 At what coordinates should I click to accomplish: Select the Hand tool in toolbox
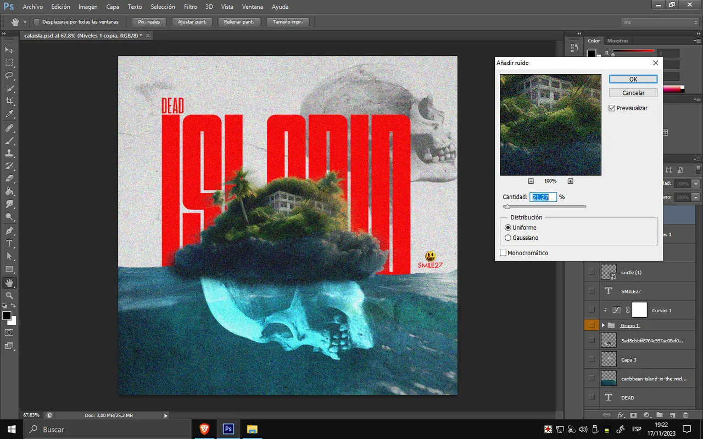[9, 283]
